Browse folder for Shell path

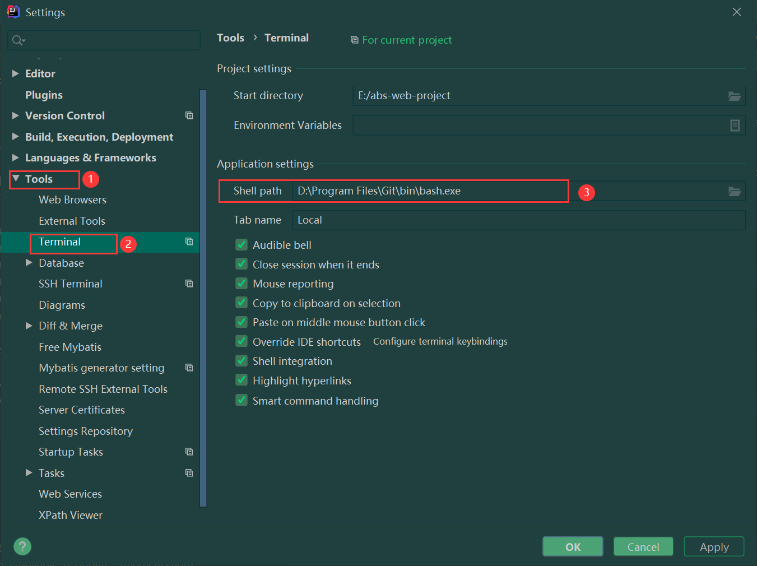pyautogui.click(x=734, y=191)
